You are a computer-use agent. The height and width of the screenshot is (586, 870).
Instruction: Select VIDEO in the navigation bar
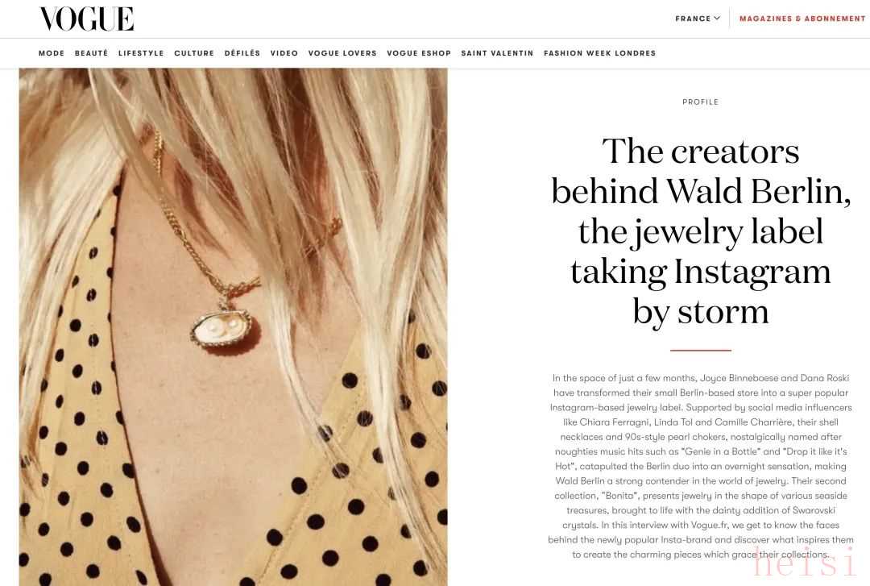point(284,53)
